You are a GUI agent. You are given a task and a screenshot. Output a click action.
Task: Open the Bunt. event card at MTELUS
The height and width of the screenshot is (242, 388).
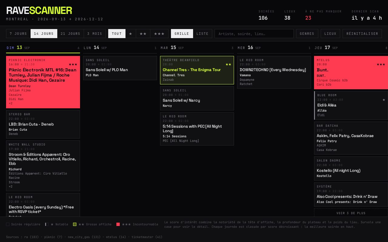351,73
